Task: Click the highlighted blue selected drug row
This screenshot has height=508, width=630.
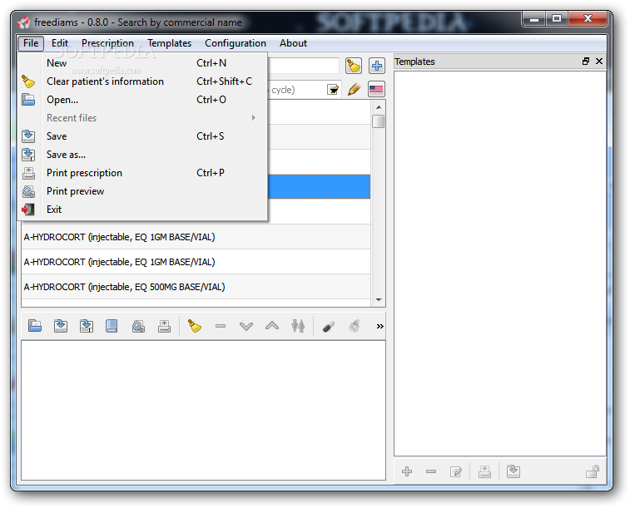Action: [319, 186]
